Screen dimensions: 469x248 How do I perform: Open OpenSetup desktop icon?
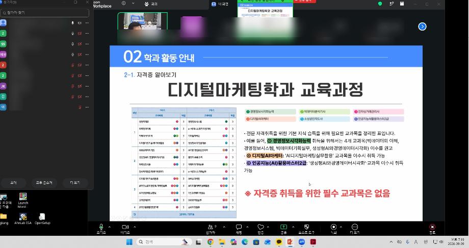point(42,218)
